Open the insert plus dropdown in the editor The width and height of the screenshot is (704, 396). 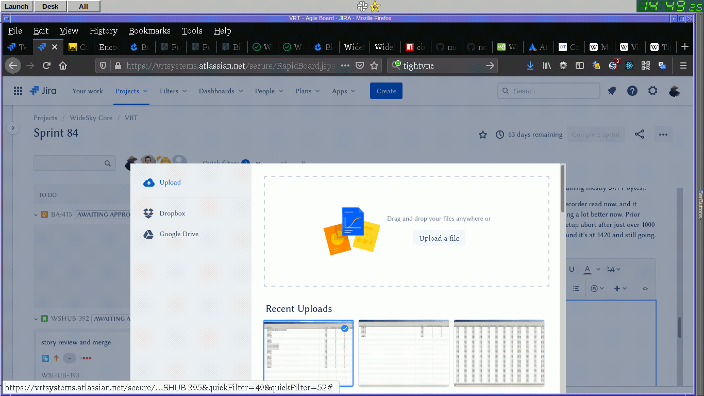(x=618, y=288)
